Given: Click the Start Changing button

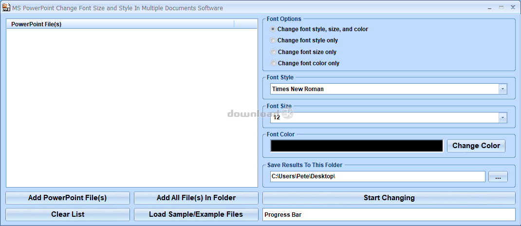Looking at the screenshot, I should click(x=389, y=198).
